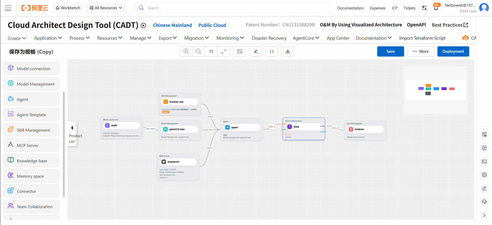This screenshot has height=225, width=492.
Task: Open the Monitoring menu
Action: coord(230,38)
